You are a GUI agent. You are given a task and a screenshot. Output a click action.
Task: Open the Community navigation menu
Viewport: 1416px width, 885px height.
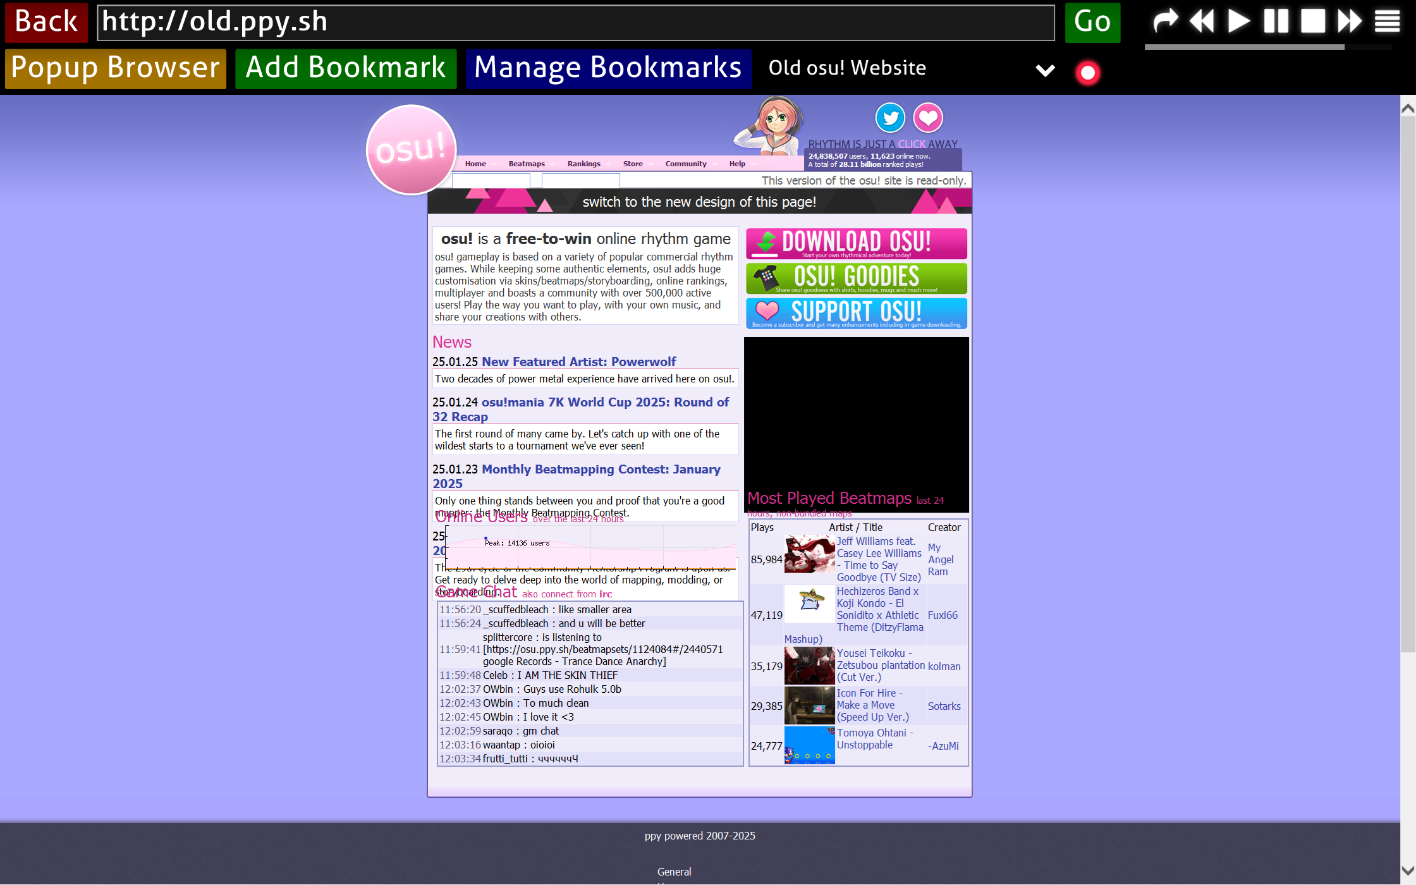pyautogui.click(x=685, y=164)
